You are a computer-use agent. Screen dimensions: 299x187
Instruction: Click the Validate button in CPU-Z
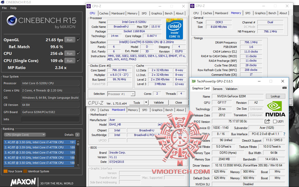159,103
